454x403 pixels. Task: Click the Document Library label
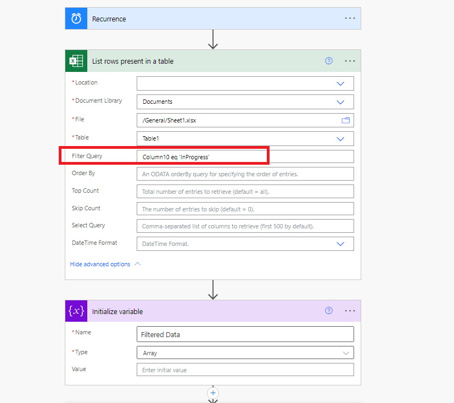pos(98,100)
